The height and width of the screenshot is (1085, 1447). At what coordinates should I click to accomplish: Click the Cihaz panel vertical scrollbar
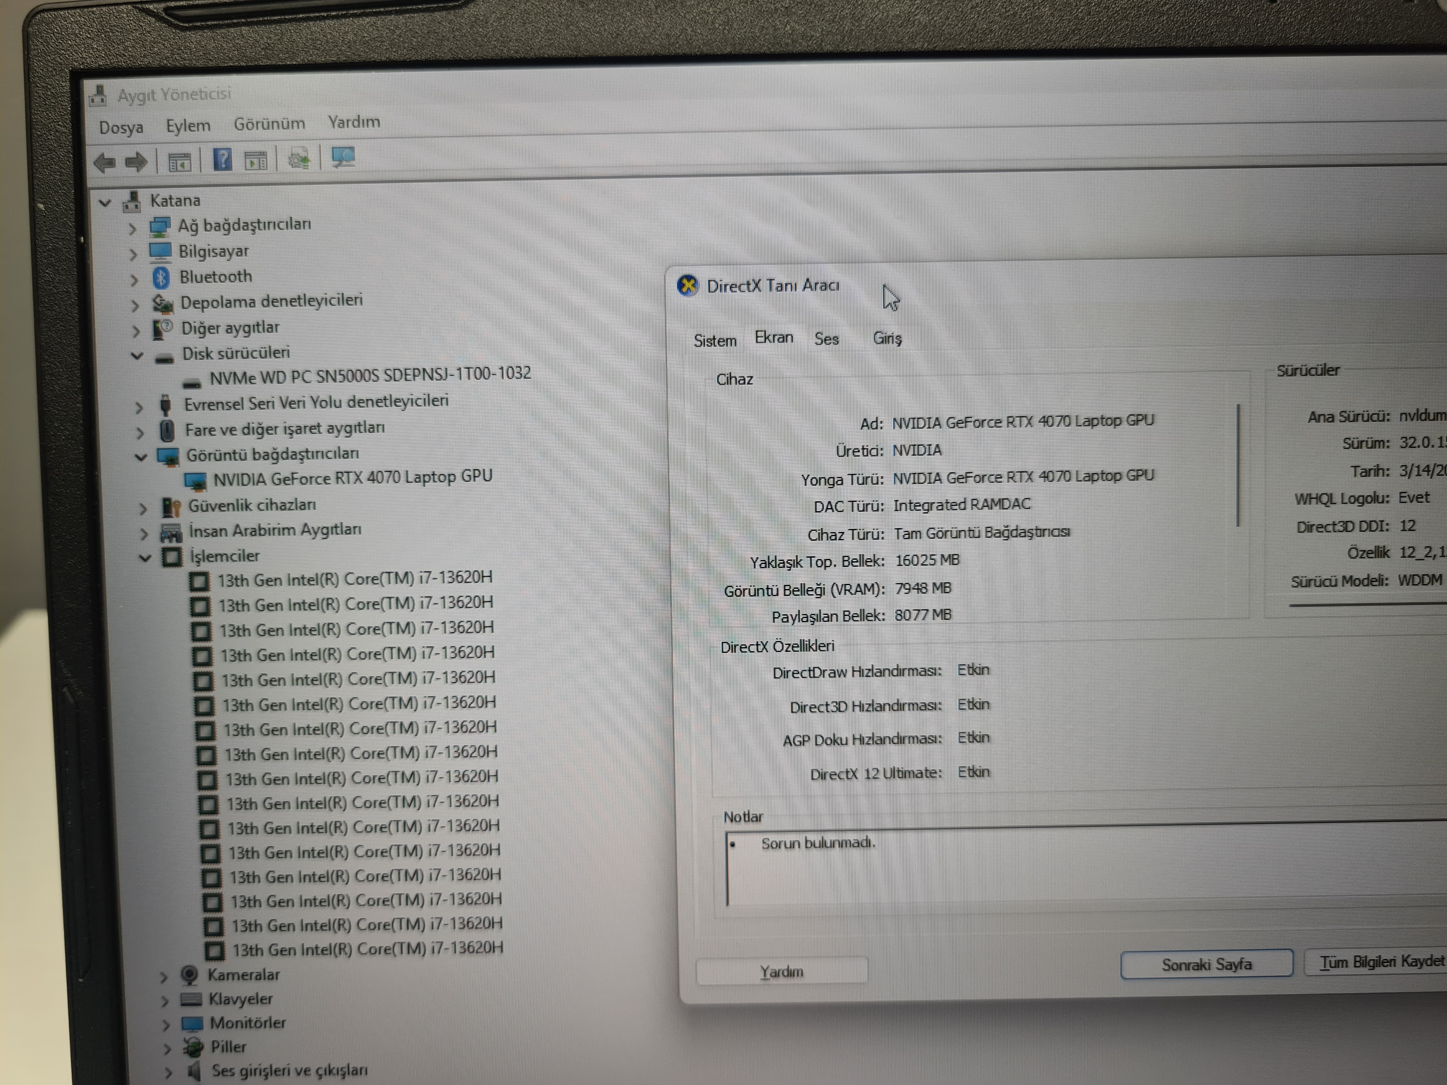[1238, 465]
